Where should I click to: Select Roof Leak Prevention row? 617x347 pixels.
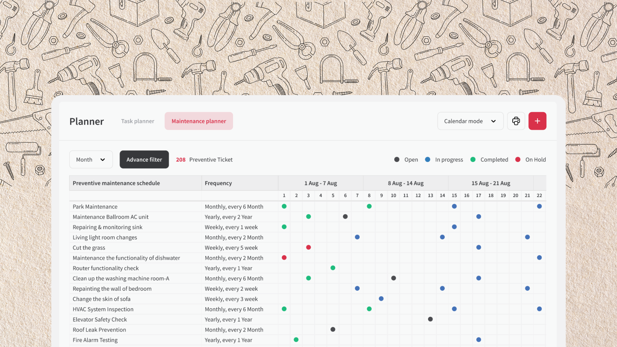click(x=99, y=330)
